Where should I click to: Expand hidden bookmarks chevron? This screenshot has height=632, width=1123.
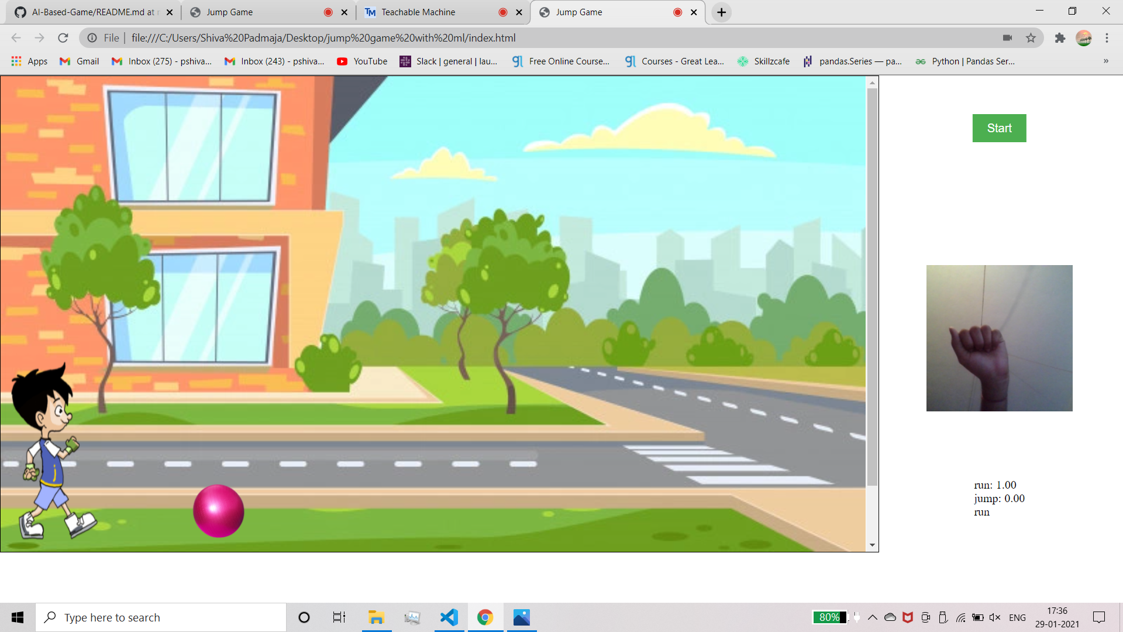[1106, 61]
